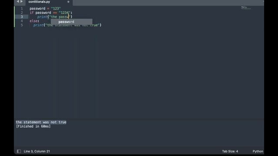Click the else: keyword line
The width and height of the screenshot is (278, 156).
click(x=34, y=21)
